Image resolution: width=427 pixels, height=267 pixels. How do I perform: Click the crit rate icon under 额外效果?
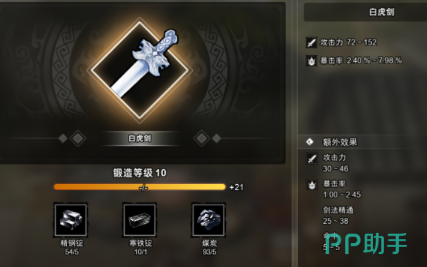pos(312,185)
